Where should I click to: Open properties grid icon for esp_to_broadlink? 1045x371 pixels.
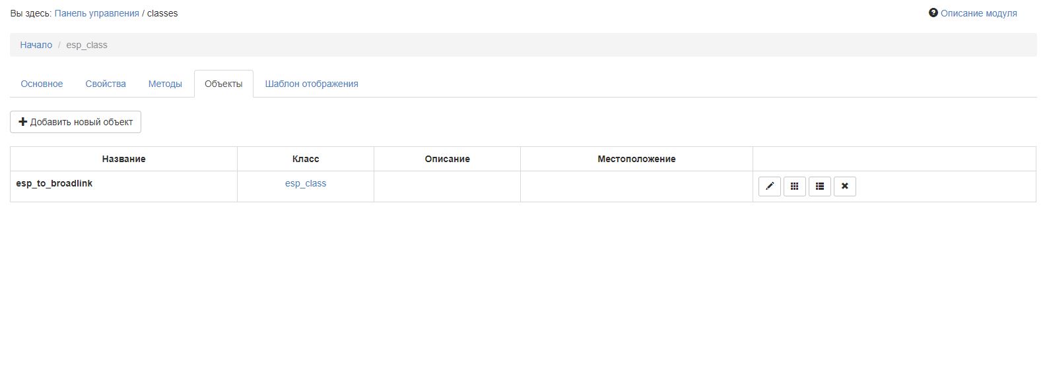click(795, 186)
